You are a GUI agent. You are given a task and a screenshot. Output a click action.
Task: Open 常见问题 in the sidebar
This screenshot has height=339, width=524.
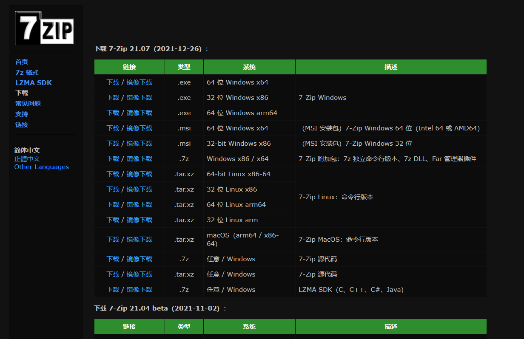[x=28, y=104]
